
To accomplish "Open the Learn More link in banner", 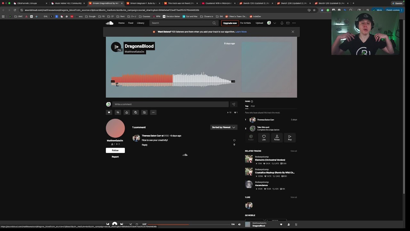I will pyautogui.click(x=241, y=32).
